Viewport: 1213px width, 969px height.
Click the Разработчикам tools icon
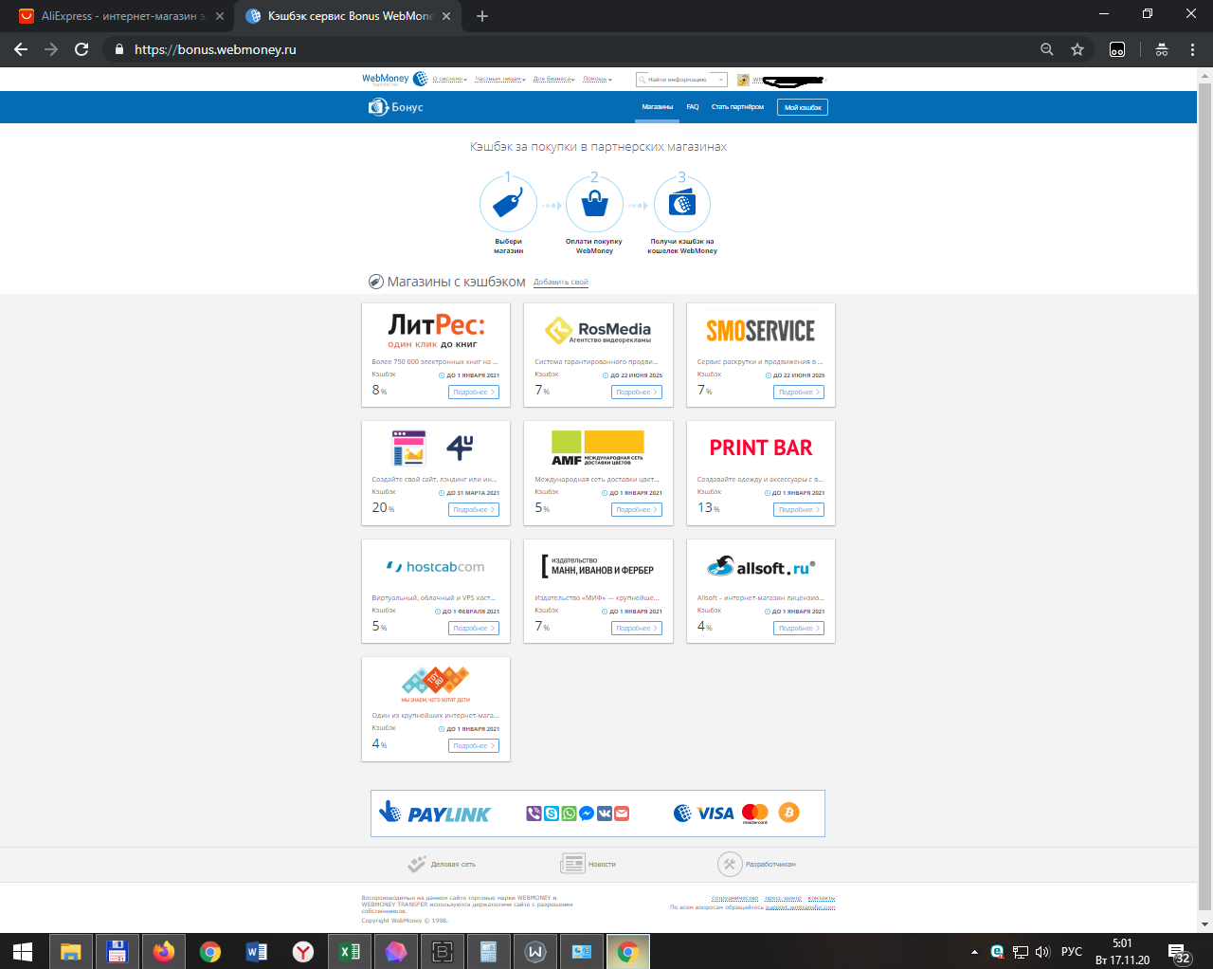coord(730,864)
